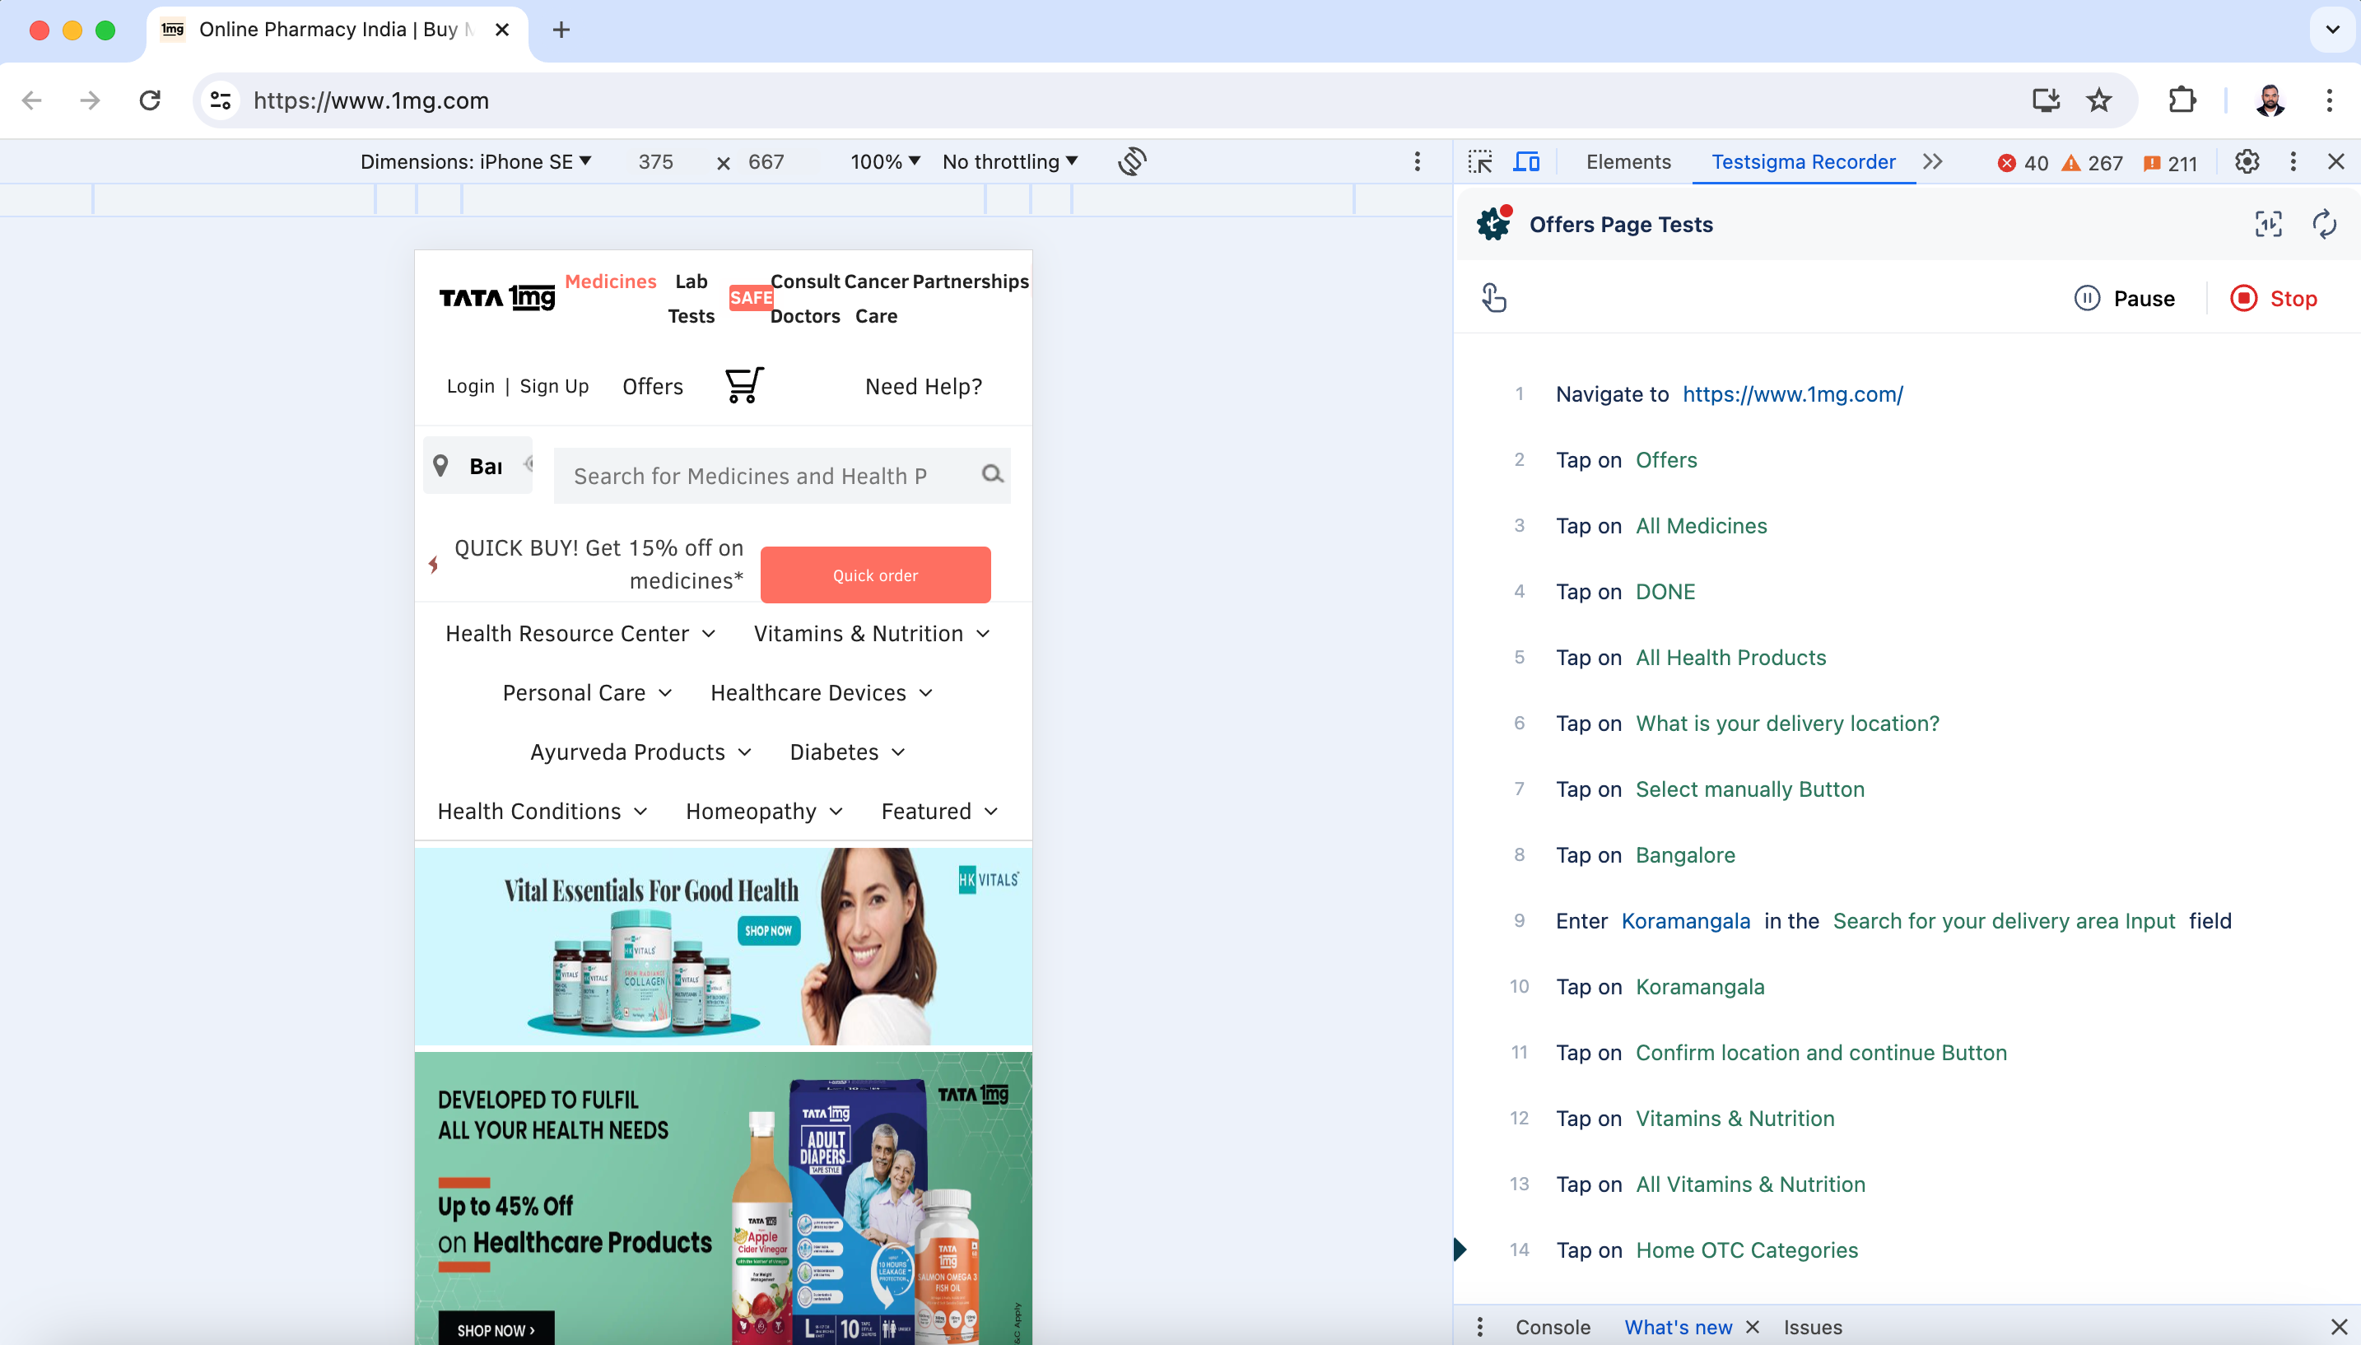Toggle device toolbar emulation
The width and height of the screenshot is (2361, 1345).
[1526, 161]
